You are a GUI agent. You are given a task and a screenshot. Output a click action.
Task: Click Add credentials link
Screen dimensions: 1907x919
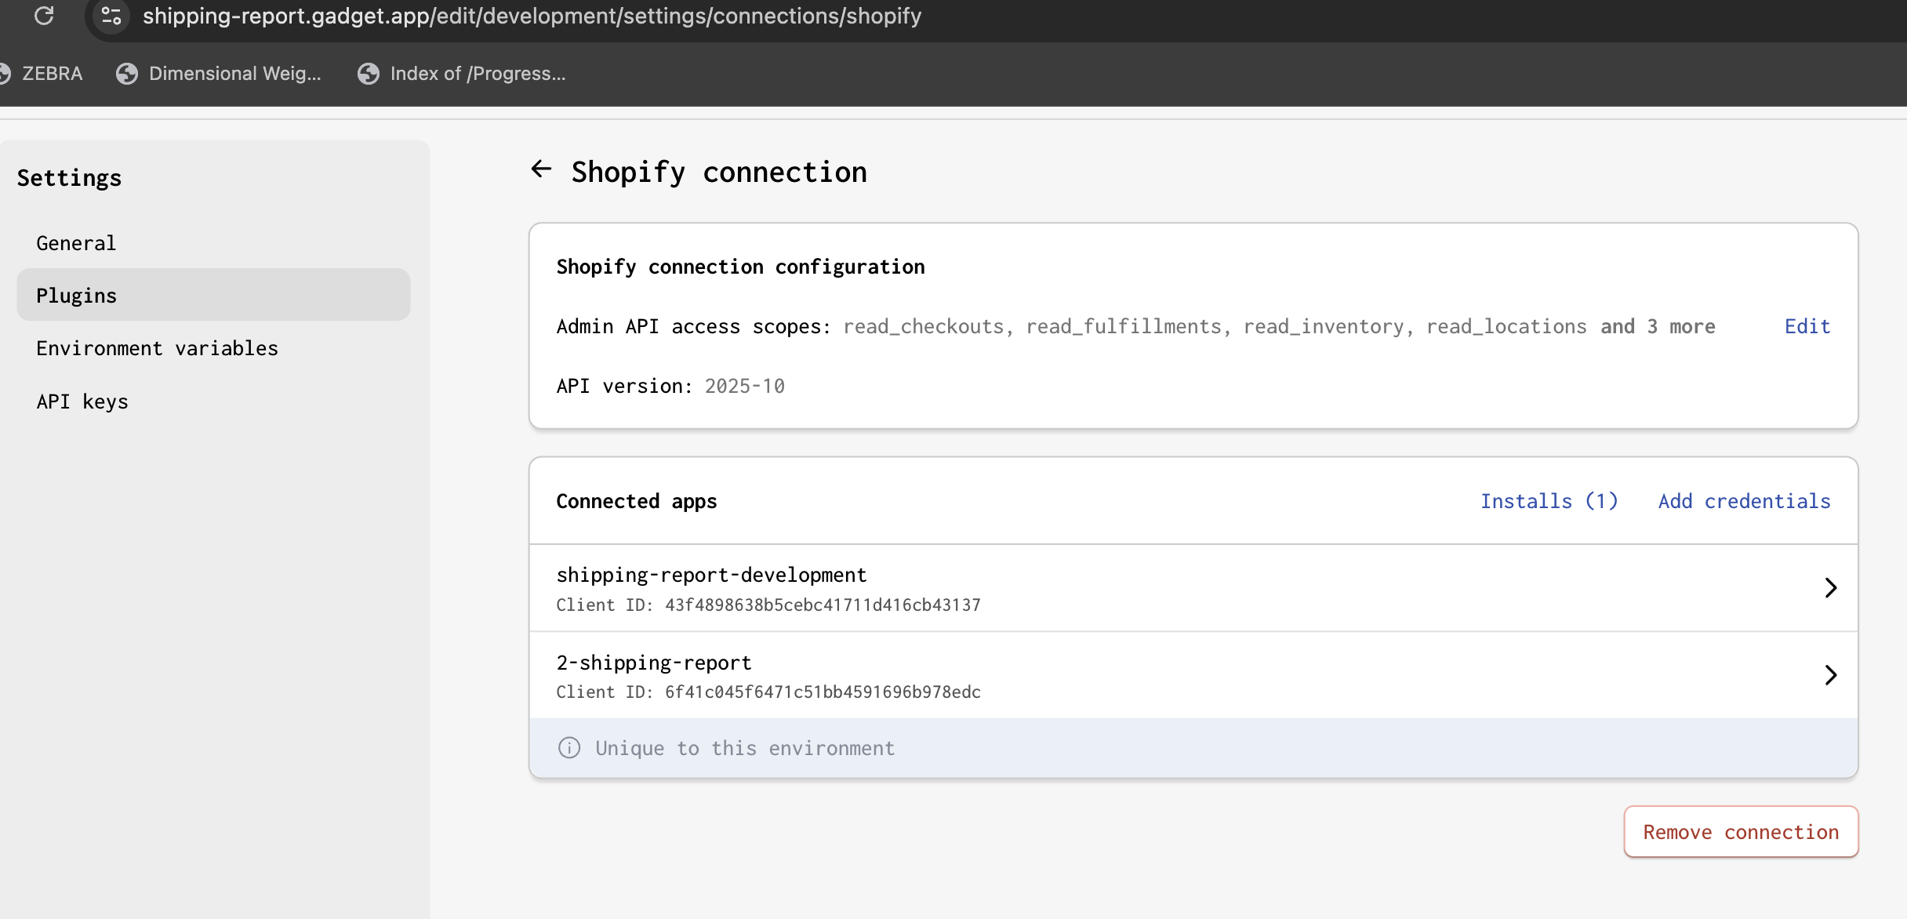(1744, 501)
